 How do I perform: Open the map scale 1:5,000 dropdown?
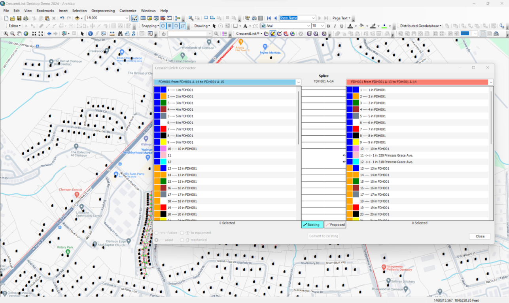(x=127, y=18)
